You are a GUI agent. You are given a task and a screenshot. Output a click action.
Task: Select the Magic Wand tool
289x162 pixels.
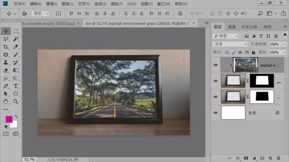[16, 39]
